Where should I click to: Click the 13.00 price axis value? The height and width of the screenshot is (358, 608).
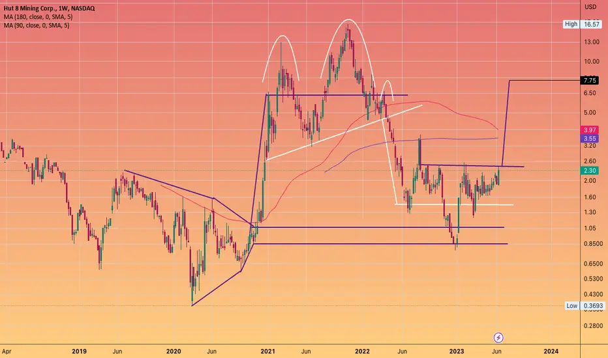[x=592, y=42]
